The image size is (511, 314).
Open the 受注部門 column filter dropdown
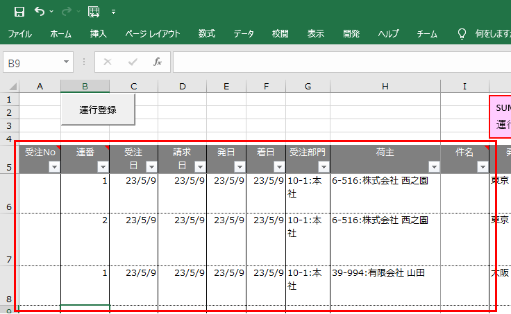tap(323, 166)
